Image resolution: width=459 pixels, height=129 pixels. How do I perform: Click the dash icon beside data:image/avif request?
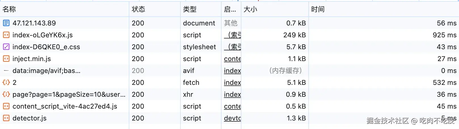pos(6,70)
